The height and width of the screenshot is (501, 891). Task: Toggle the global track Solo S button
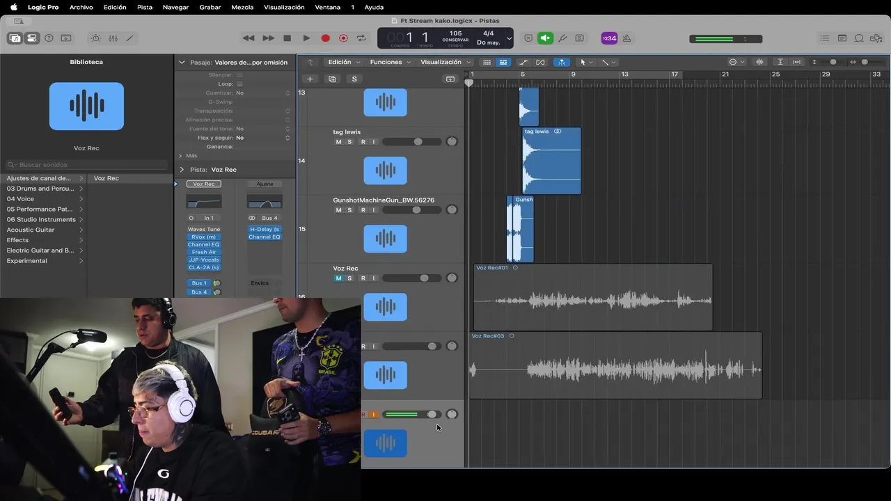354,79
